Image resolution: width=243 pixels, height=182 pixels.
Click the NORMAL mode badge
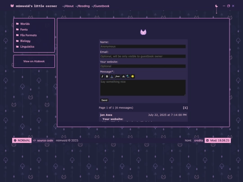(22, 140)
